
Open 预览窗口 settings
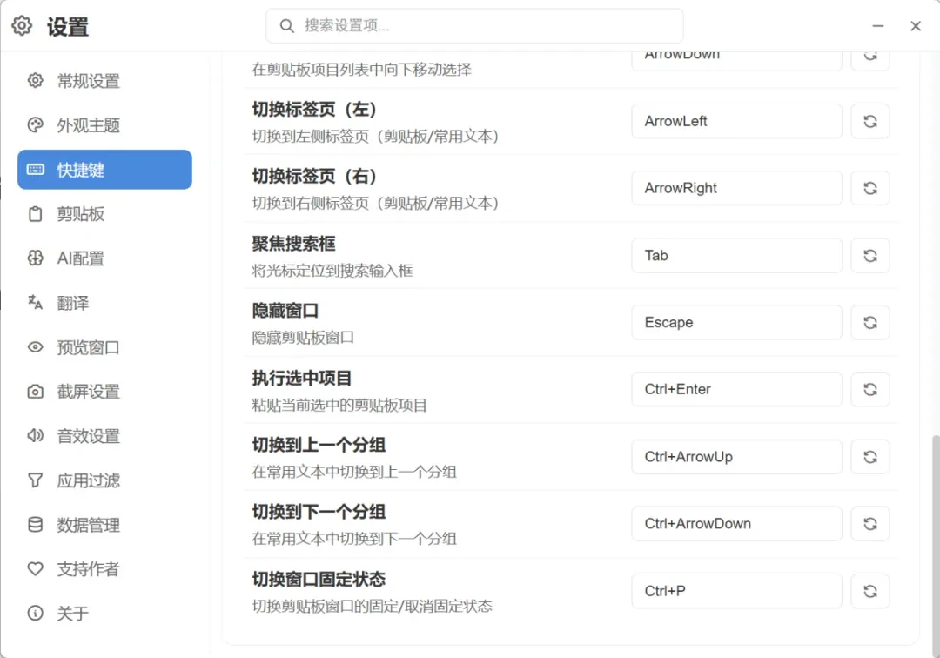(104, 347)
